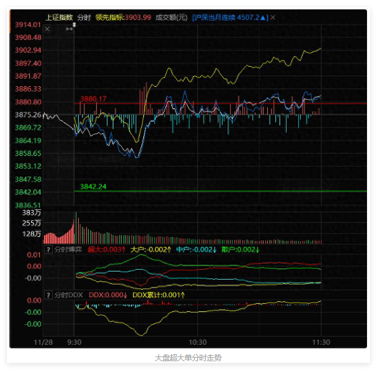Click the red 3880.17 price line label
Image resolution: width=377 pixels, height=370 pixels.
pos(93,99)
